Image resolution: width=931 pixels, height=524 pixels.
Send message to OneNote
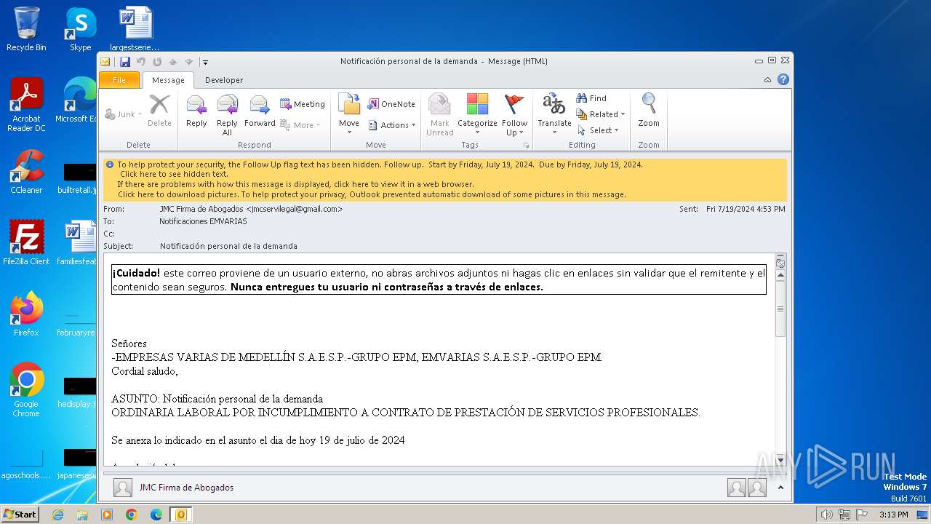tap(391, 104)
